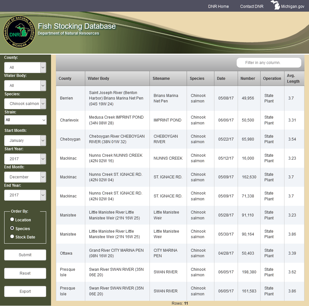Open the Start Month dropdown

pyautogui.click(x=25, y=141)
